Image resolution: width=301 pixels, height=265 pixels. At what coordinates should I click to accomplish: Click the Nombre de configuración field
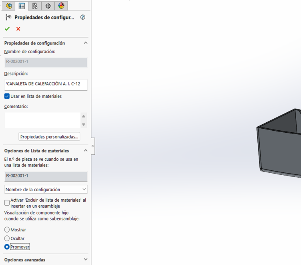pyautogui.click(x=46, y=62)
